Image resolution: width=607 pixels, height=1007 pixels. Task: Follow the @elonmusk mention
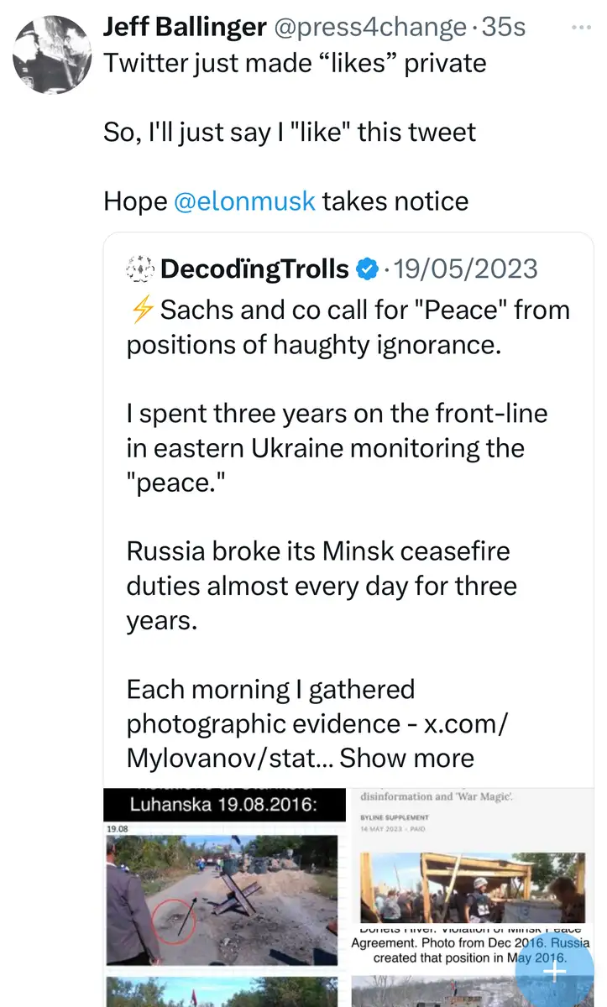click(244, 201)
